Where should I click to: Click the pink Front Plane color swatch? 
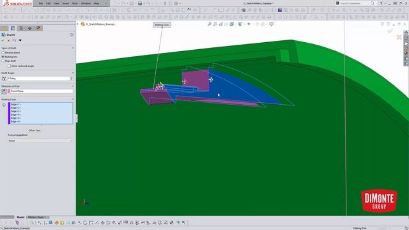click(9, 91)
